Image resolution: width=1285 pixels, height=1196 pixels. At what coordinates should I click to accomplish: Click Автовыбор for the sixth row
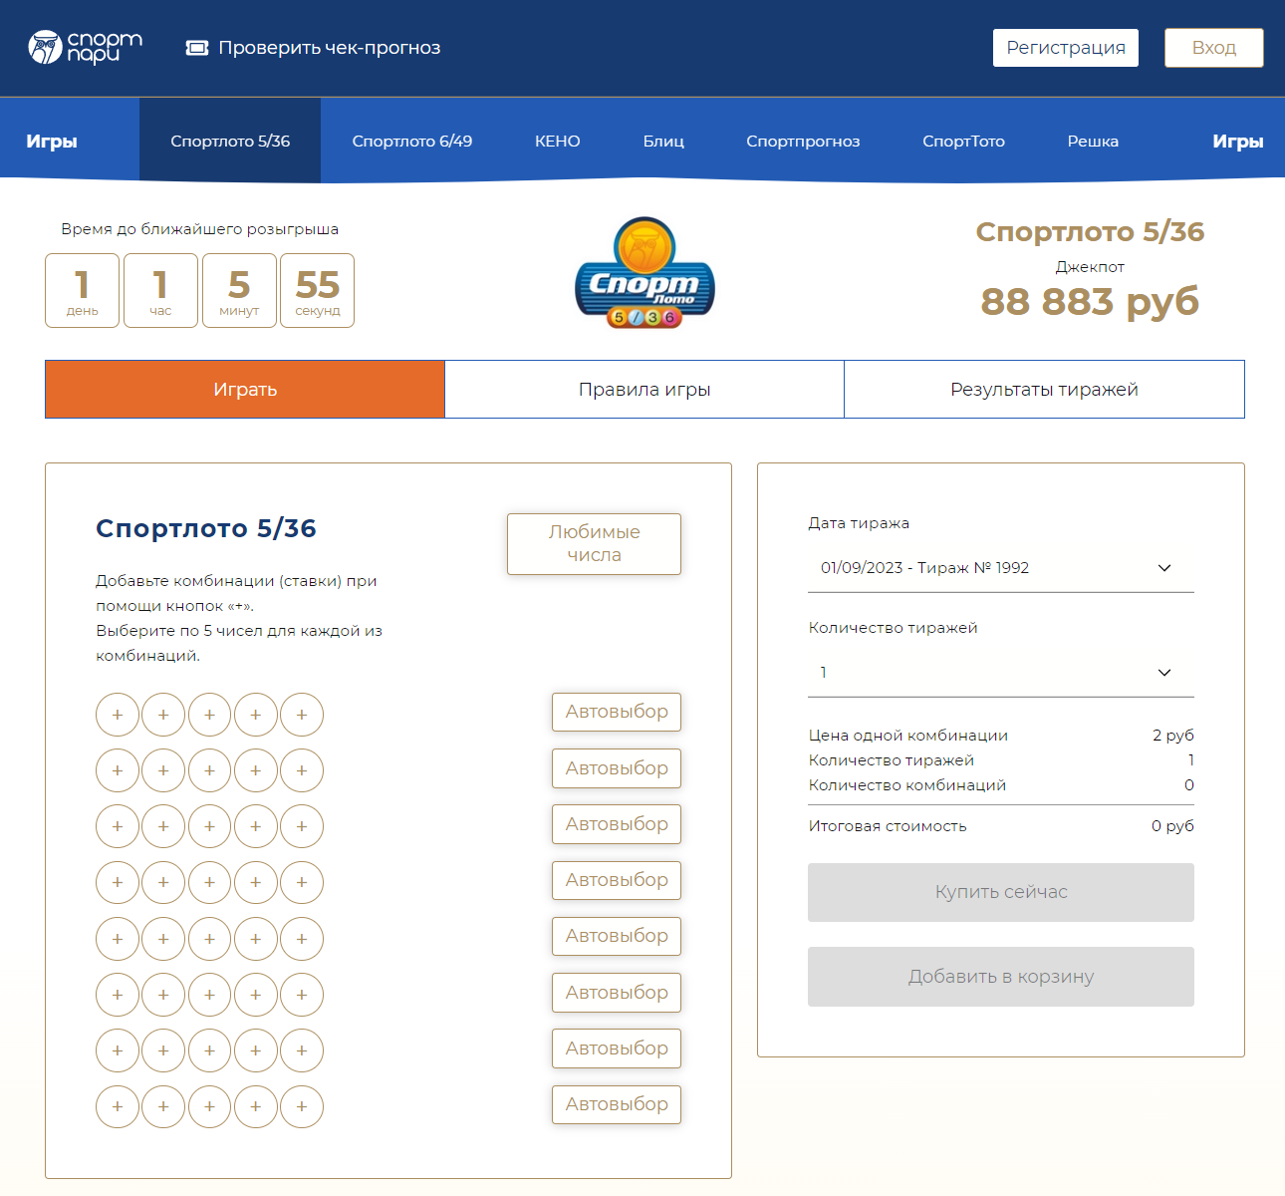tap(617, 993)
